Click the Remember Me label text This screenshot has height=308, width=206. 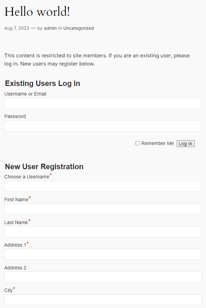(158, 143)
